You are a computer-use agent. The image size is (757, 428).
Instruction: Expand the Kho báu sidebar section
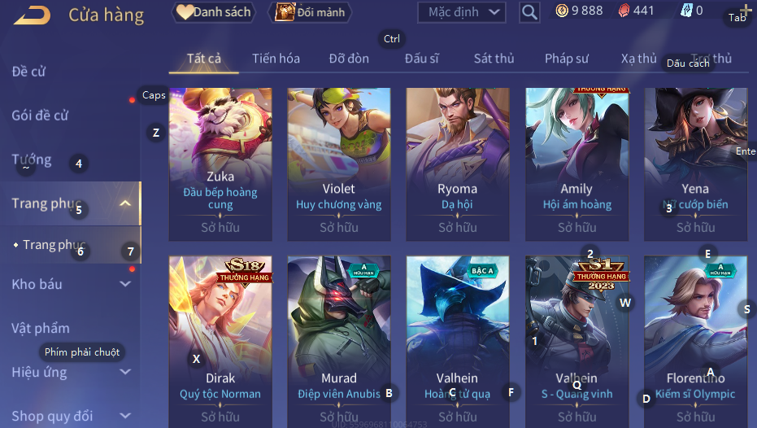[125, 284]
